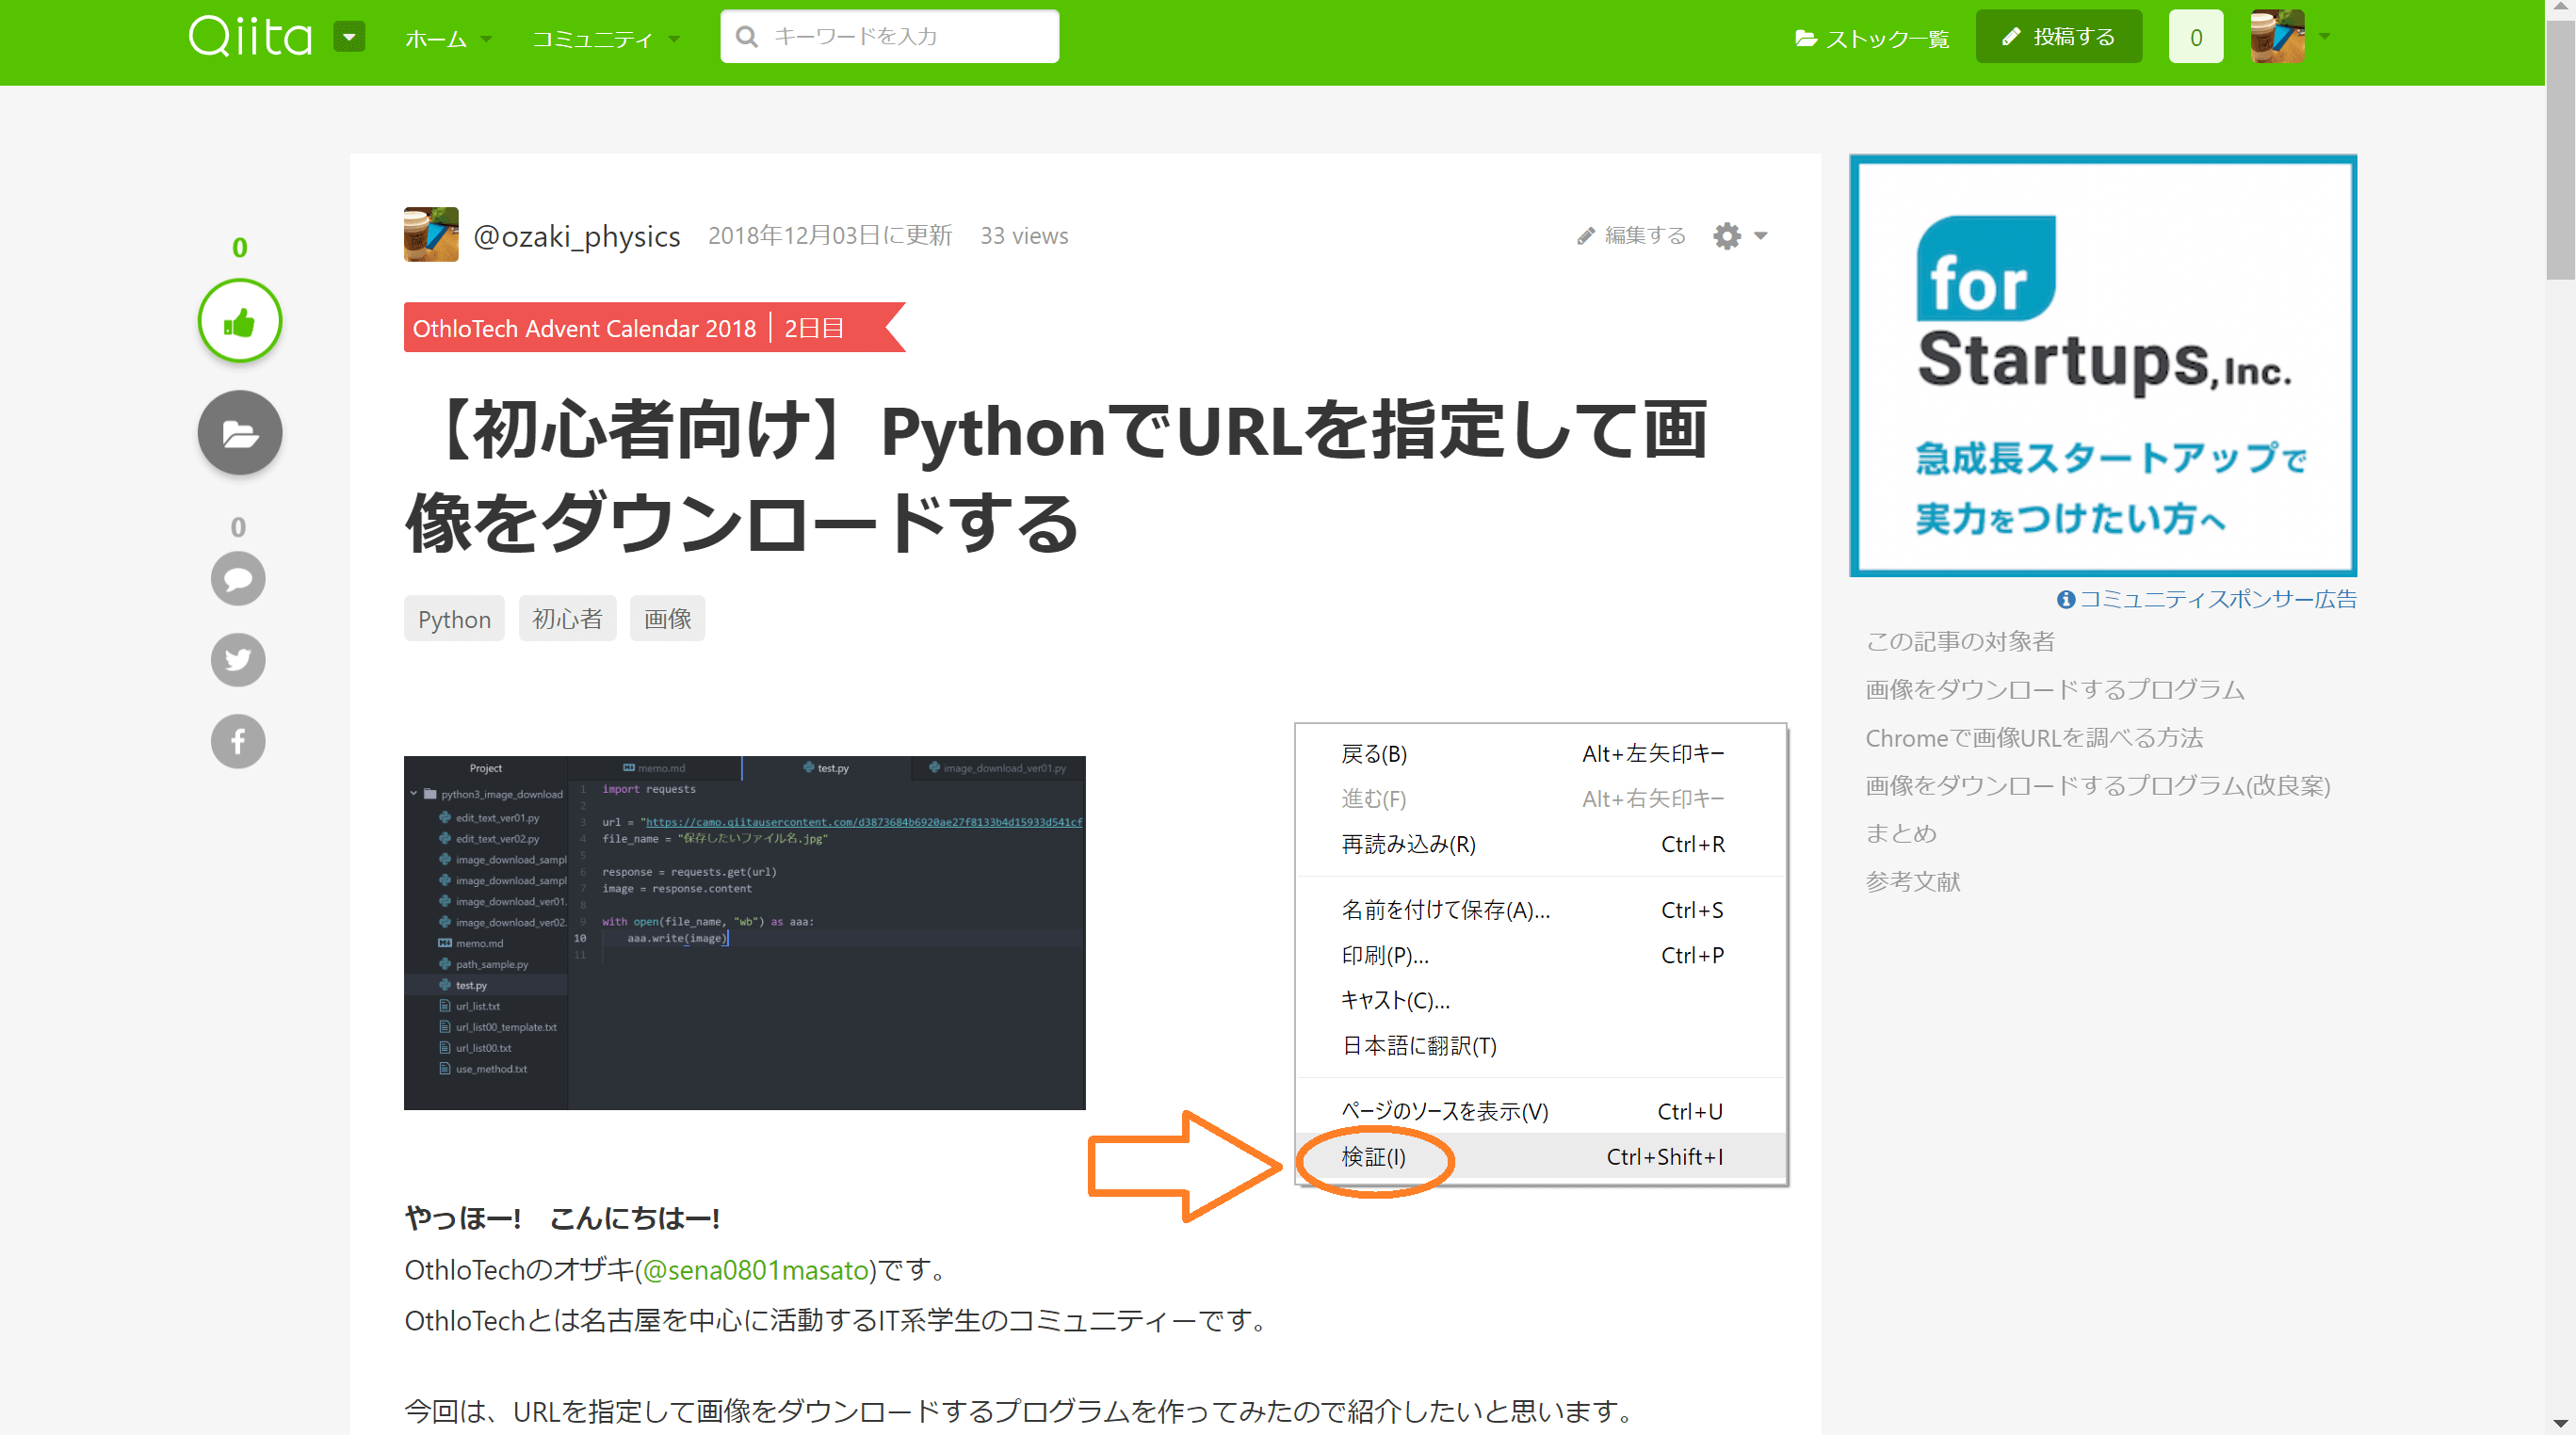Viewport: 2576px width, 1435px height.
Task: Select the Python tag
Action: tap(454, 619)
